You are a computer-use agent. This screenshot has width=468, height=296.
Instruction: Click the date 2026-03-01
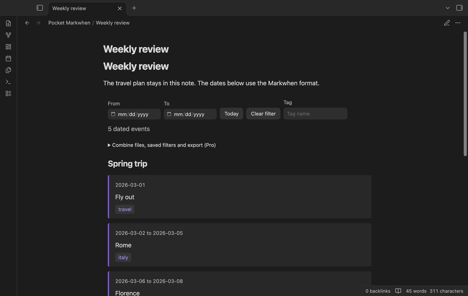click(130, 185)
